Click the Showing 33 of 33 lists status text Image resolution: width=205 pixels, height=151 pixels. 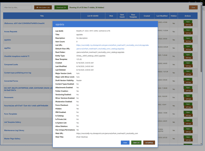87,8
